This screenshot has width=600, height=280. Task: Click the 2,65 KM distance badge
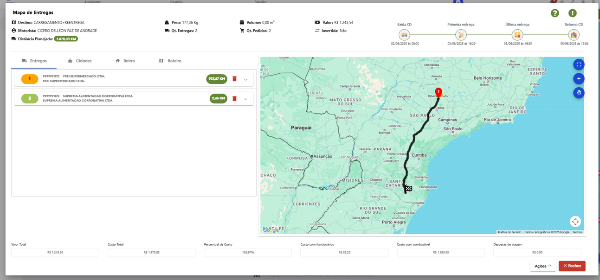pos(219,98)
